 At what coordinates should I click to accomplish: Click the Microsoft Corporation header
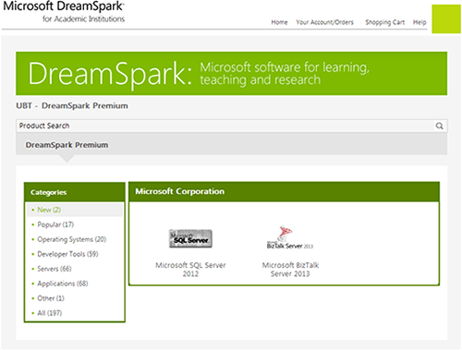click(284, 191)
